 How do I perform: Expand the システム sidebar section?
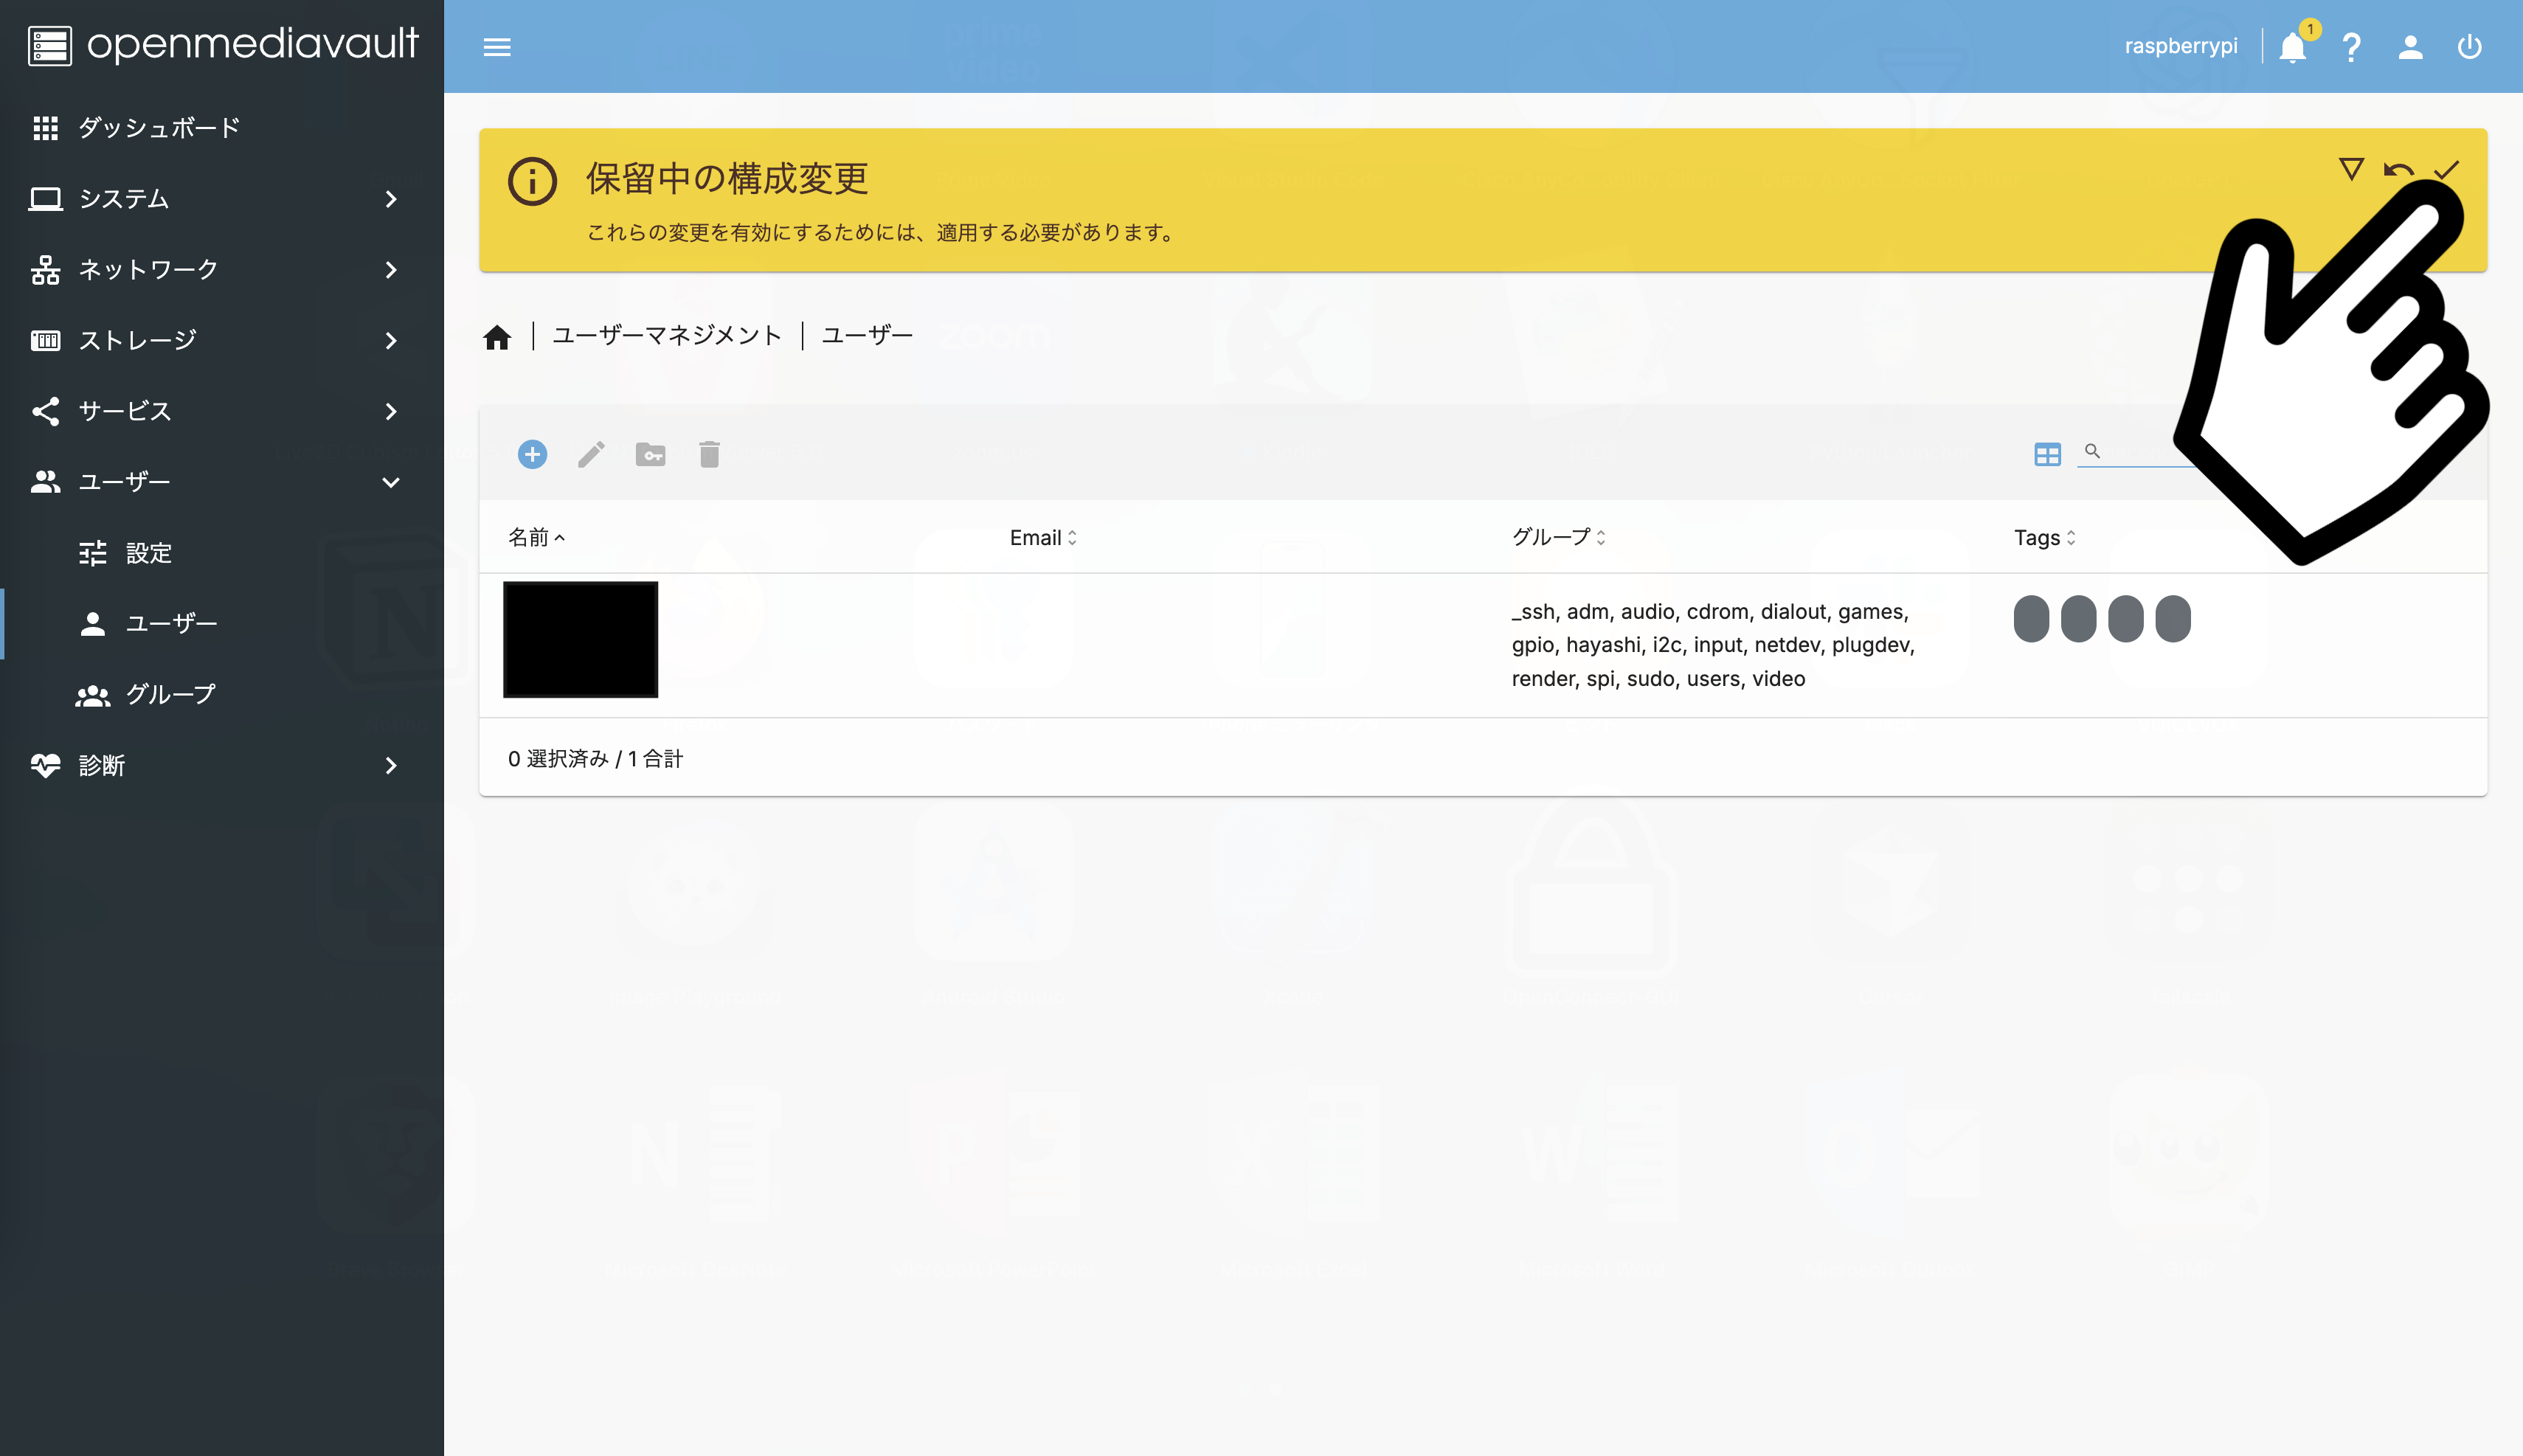(124, 198)
